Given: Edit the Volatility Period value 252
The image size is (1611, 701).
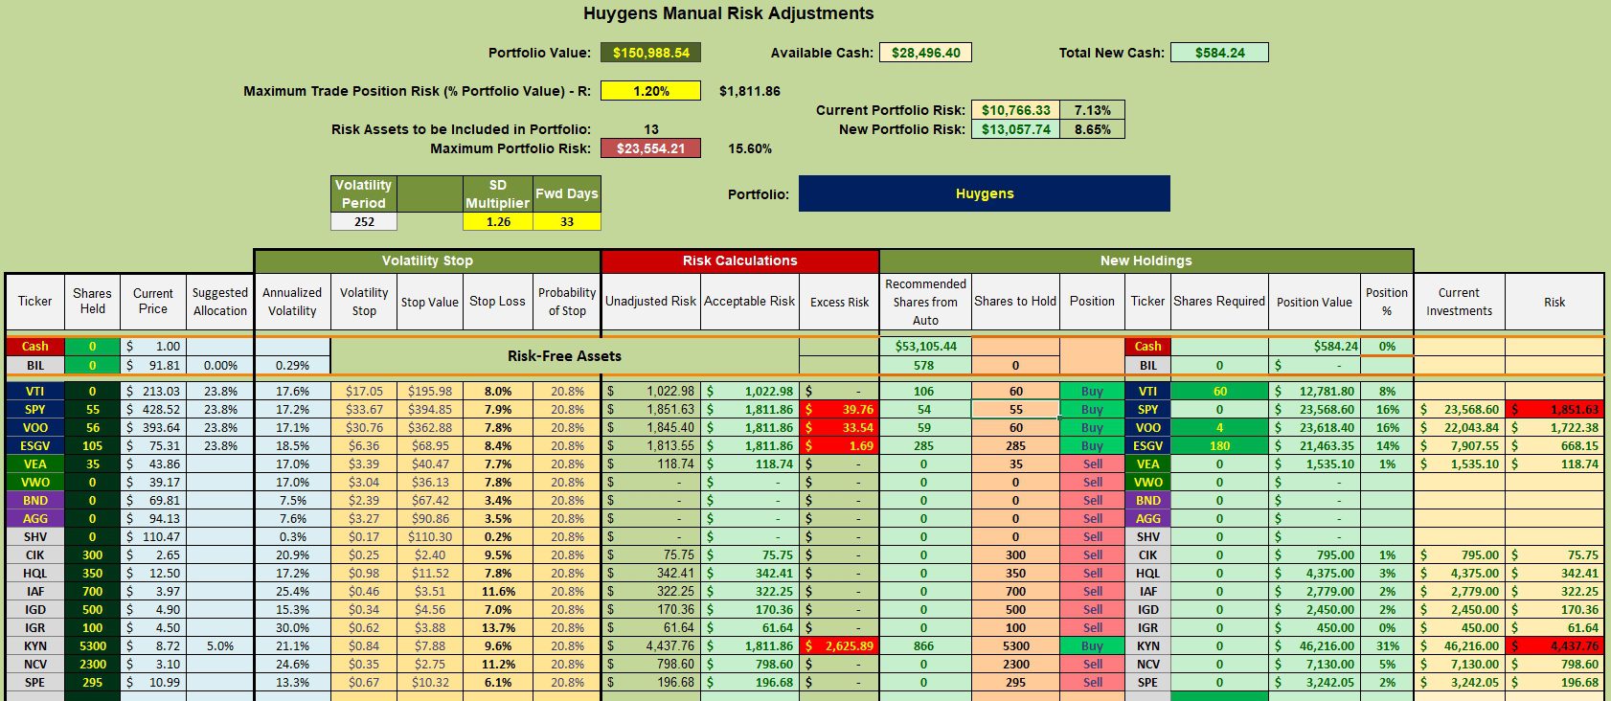Looking at the screenshot, I should 364,221.
